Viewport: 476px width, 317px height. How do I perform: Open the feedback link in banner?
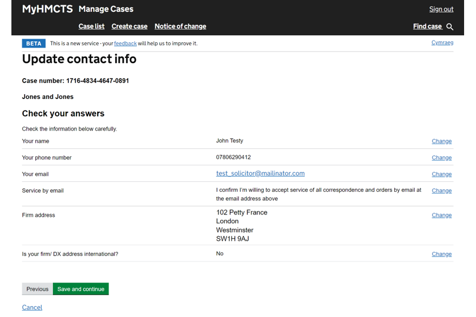coord(125,44)
